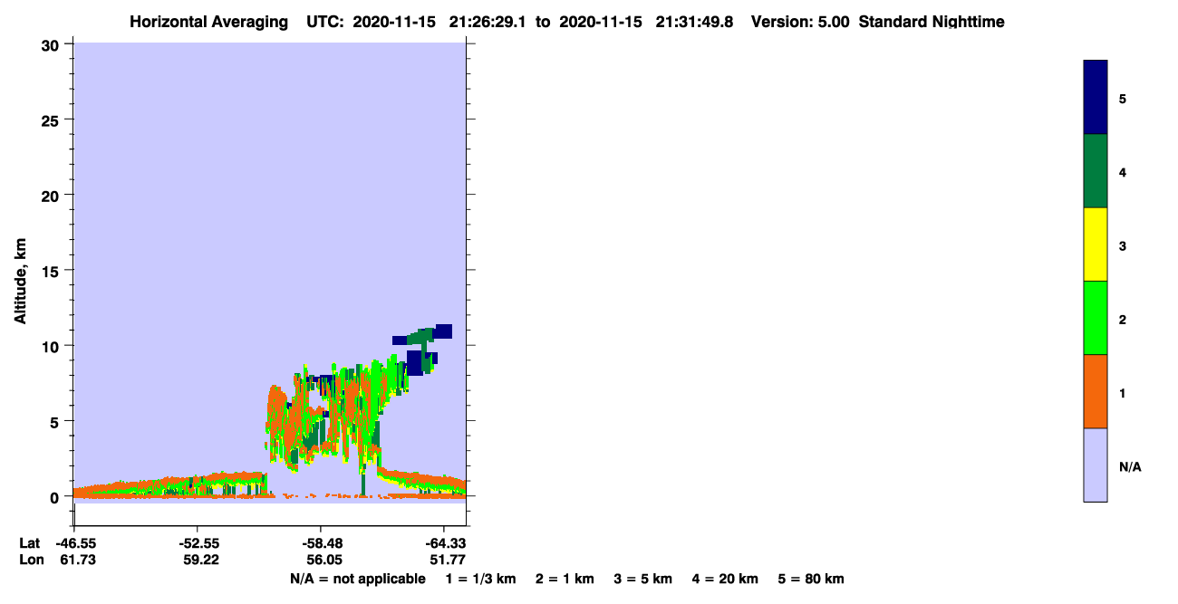Click the '1 = 1/3 km' legend text
1178x604 pixels.
coord(480,579)
